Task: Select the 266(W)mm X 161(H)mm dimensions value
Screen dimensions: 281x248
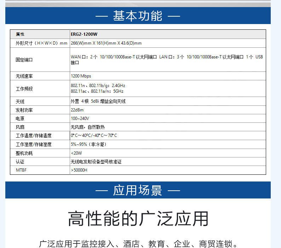Action: (106, 43)
